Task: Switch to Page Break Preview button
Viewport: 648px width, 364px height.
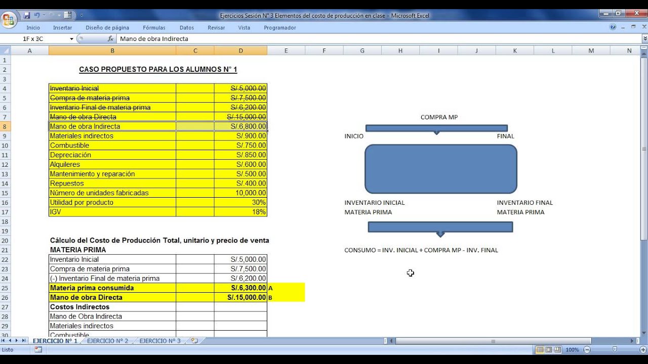Action: coord(557,349)
